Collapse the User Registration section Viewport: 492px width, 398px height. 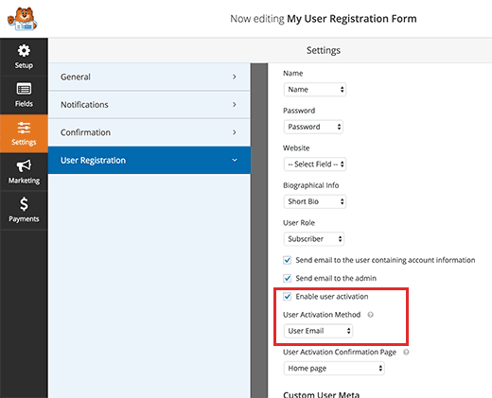(149, 160)
